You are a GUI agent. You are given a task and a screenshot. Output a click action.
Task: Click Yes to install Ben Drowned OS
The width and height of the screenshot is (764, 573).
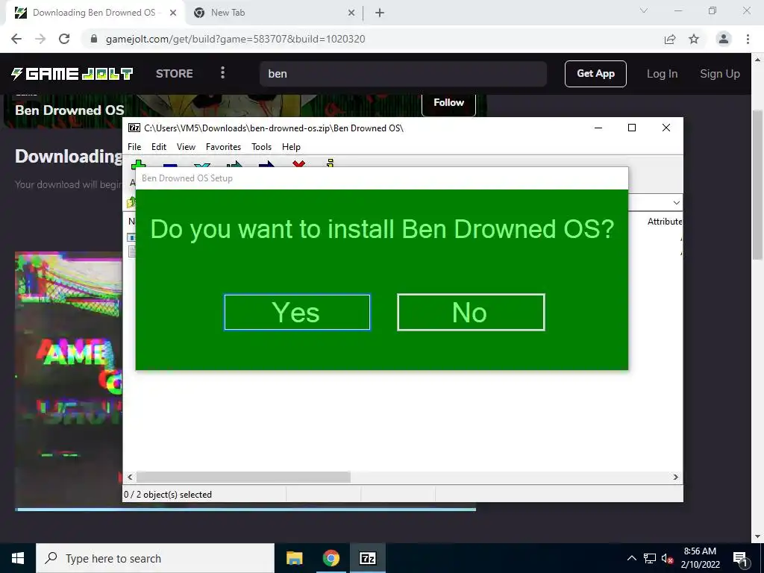coord(297,313)
